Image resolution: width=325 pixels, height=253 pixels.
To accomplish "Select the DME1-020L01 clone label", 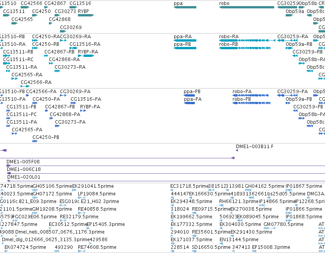I will (24, 177).
